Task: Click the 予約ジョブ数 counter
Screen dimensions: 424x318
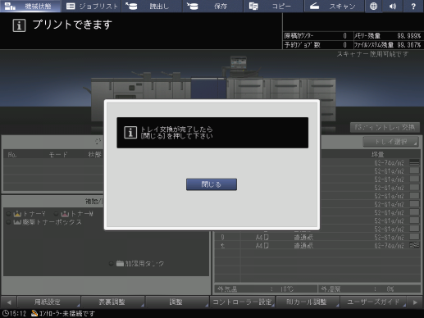Action: [x=316, y=45]
